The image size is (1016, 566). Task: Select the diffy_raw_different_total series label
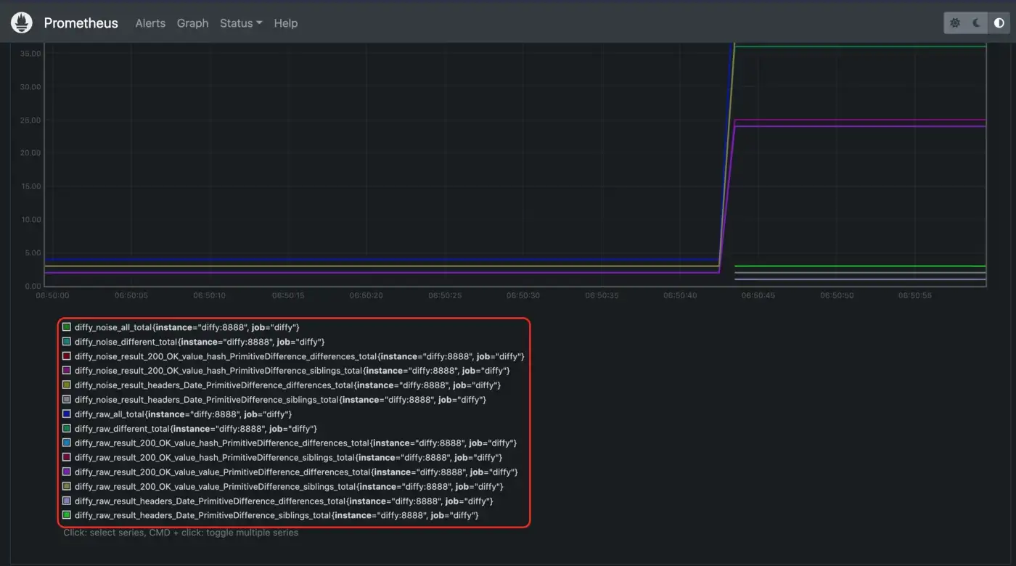[x=195, y=429]
